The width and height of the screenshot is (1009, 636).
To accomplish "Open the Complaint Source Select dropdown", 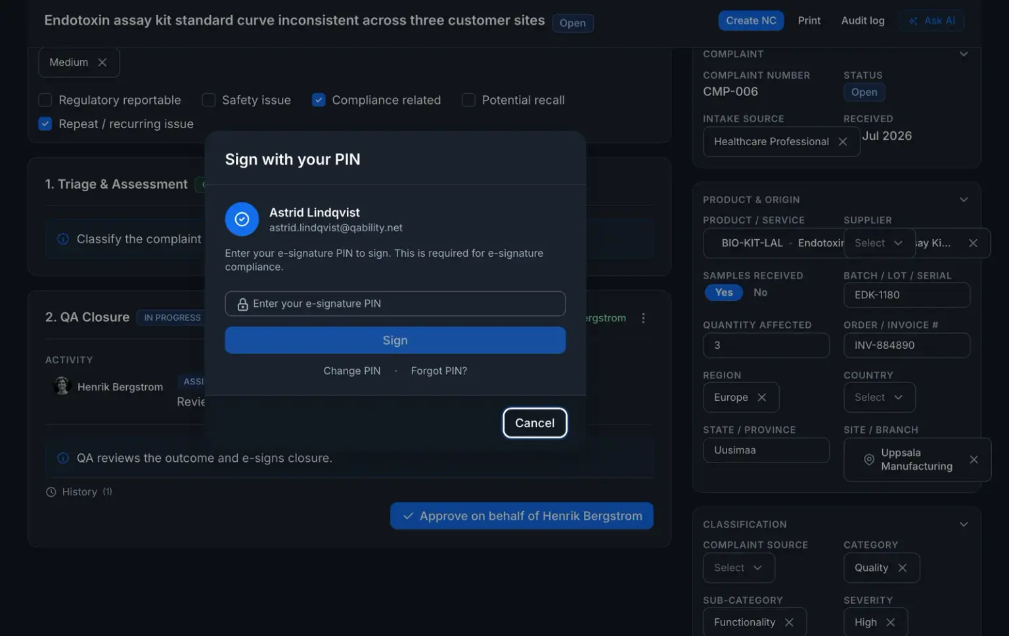I will [x=738, y=568].
